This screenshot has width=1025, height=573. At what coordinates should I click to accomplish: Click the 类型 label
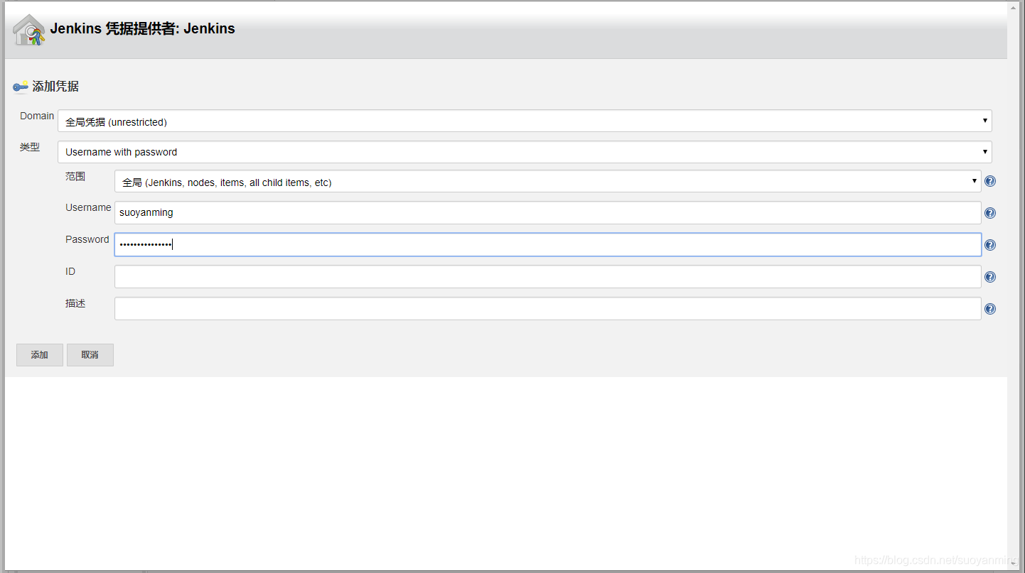(30, 147)
